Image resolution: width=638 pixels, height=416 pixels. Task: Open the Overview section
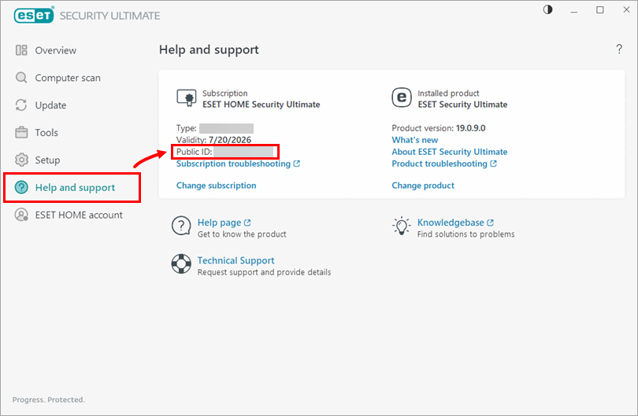[55, 50]
